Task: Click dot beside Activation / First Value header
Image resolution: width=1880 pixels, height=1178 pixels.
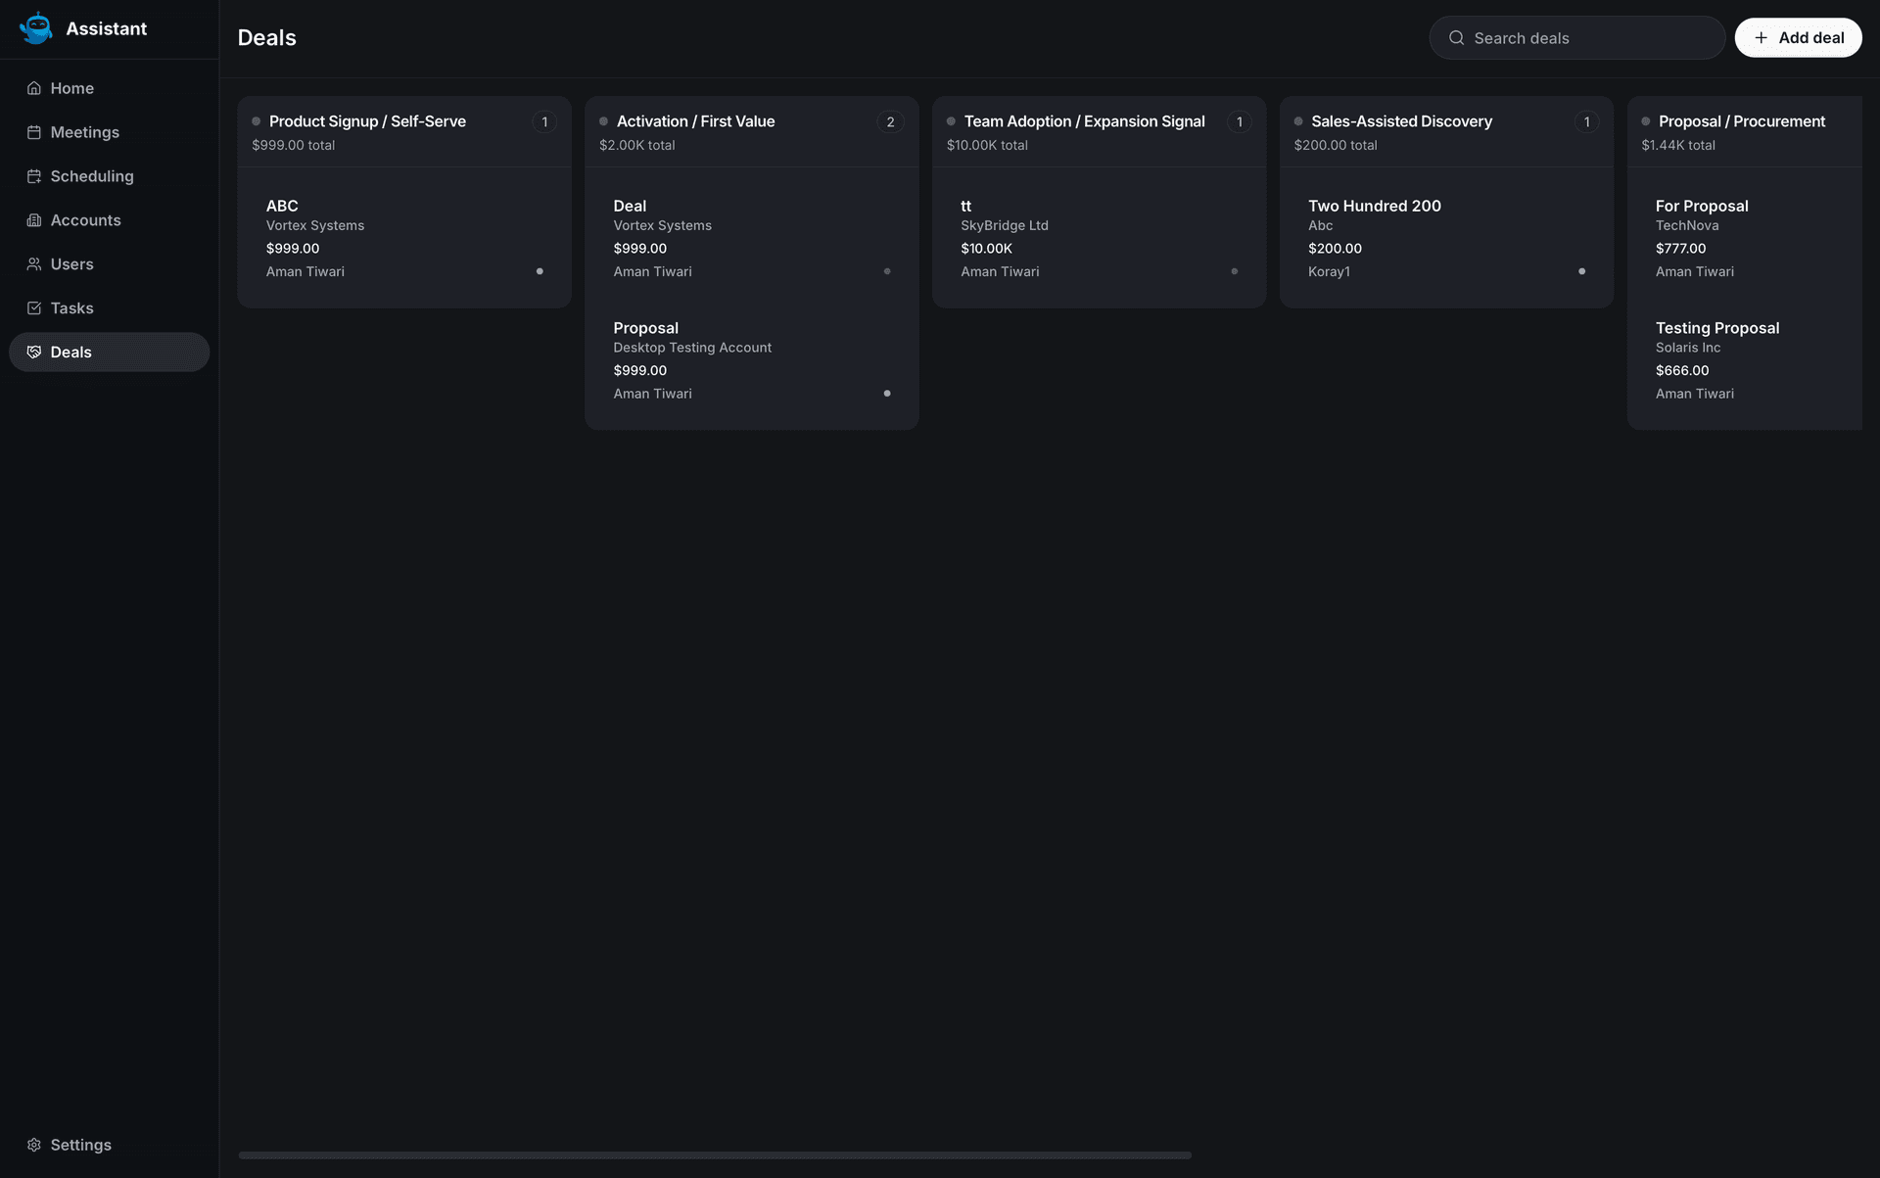Action: 604,121
